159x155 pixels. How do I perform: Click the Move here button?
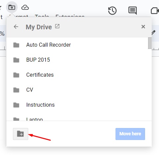pyautogui.click(x=130, y=134)
